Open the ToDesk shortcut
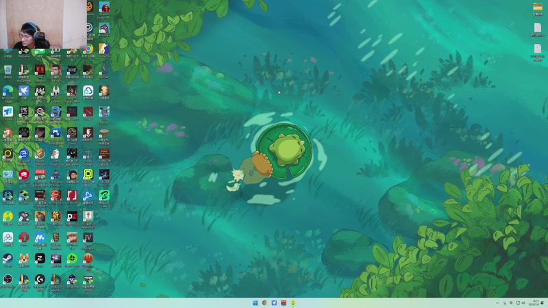 pos(8,112)
